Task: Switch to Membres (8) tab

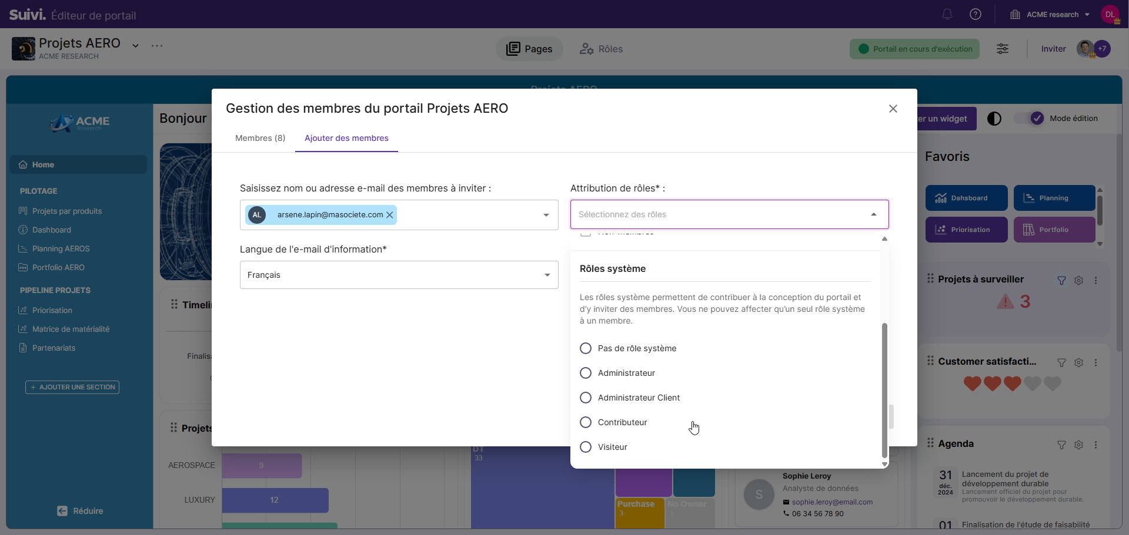Action: (260, 138)
